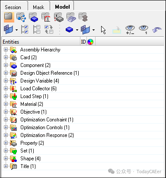Switch to the Session tab
Viewport: 166px width, 178px height.
click(x=13, y=7)
